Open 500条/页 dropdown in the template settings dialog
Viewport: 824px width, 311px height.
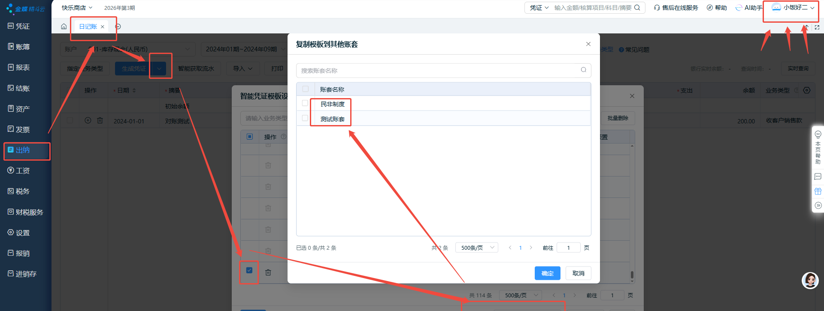coord(521,295)
